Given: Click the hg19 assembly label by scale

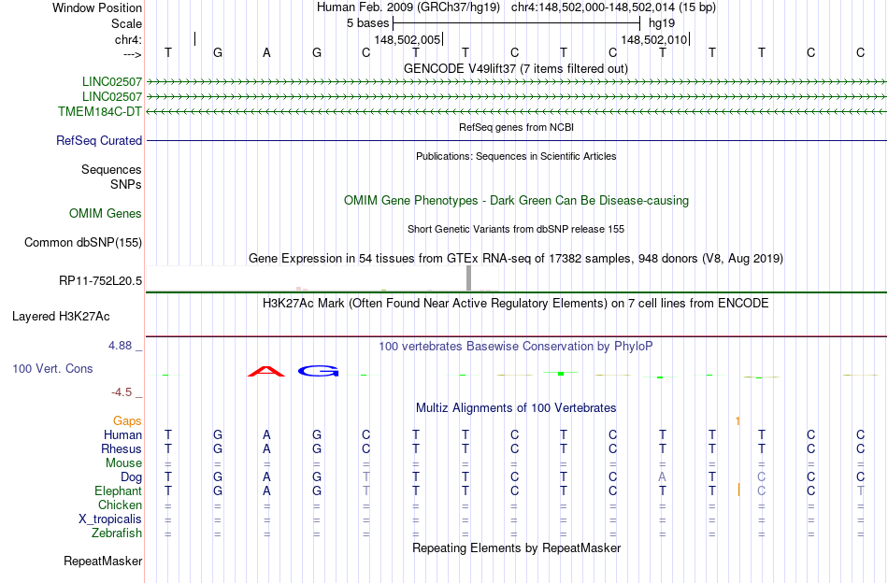Looking at the screenshot, I should (662, 23).
